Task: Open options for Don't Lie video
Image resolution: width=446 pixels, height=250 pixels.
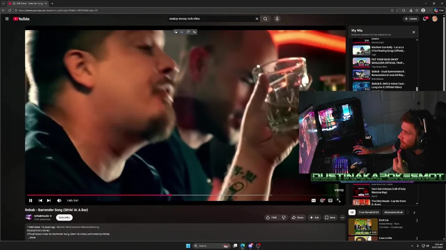Action: tap(417, 220)
